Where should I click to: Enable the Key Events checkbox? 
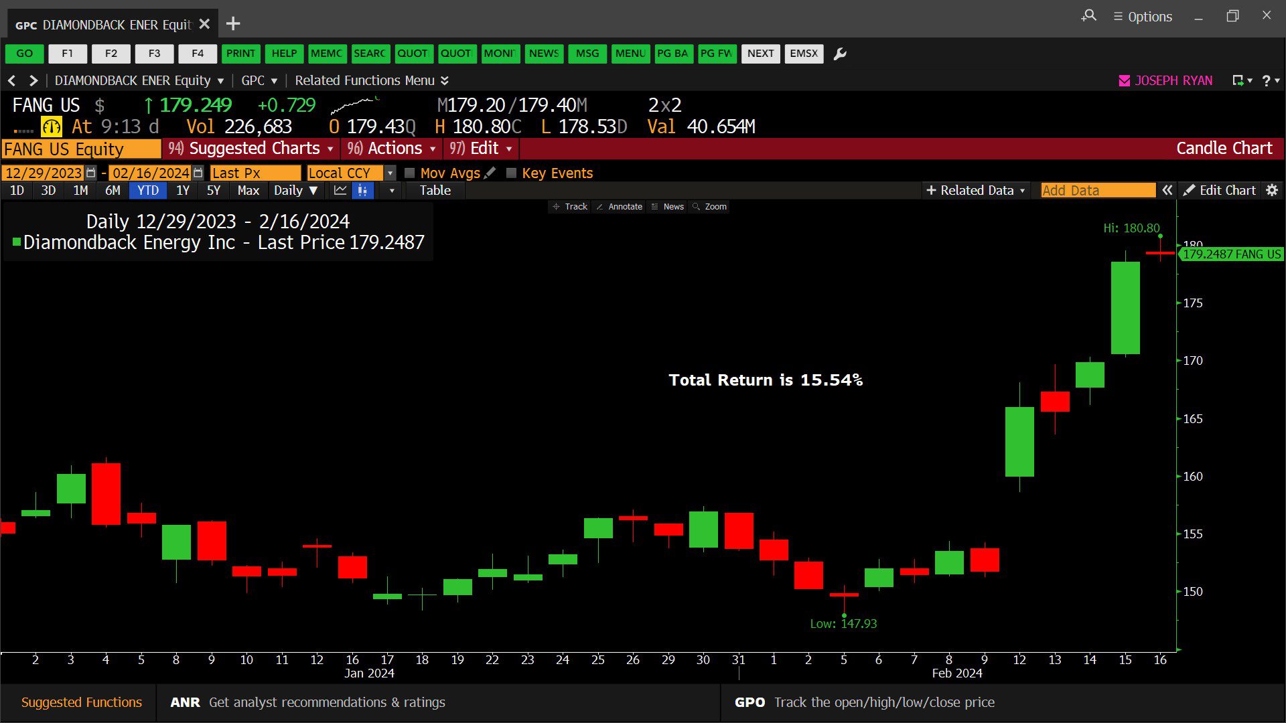tap(511, 173)
